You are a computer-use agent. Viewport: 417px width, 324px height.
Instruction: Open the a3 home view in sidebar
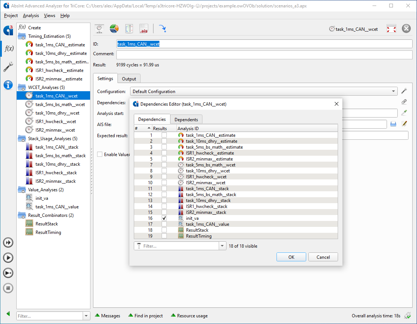(x=8, y=30)
